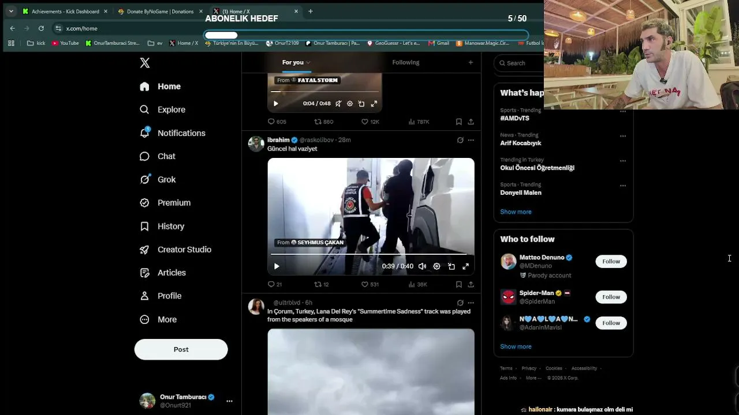Open the #AMDvTS trend
Image resolution: width=739 pixels, height=415 pixels.
pyautogui.click(x=514, y=118)
